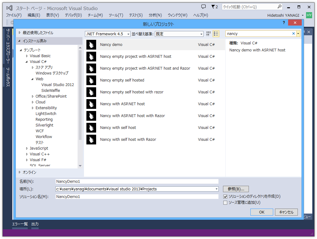The width and height of the screenshot is (317, 239).
Task: Select the SideWaffle tree item
Action: coord(51,91)
